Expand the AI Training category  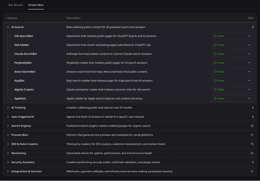coord(8,108)
